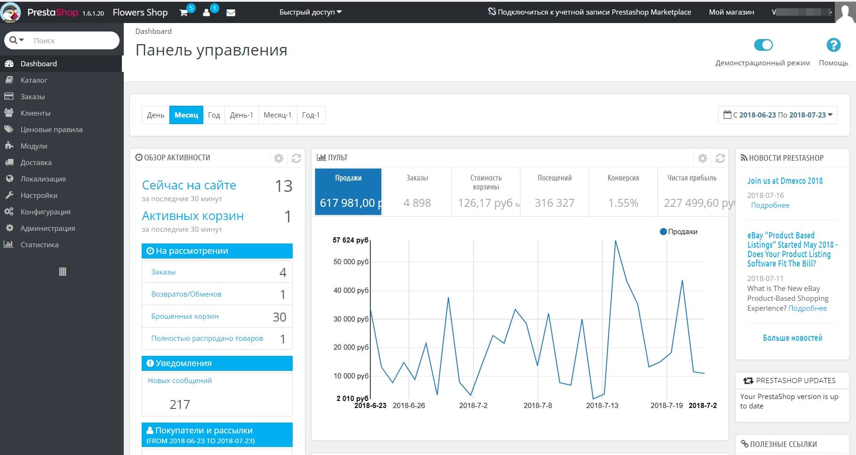Select the Месяц-1 period tab
This screenshot has height=455, width=856.
(x=278, y=115)
